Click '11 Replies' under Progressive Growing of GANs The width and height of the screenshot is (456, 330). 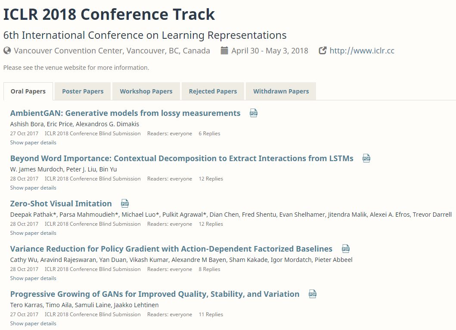(211, 314)
